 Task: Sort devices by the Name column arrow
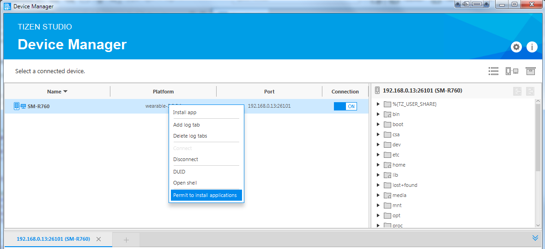pos(65,92)
